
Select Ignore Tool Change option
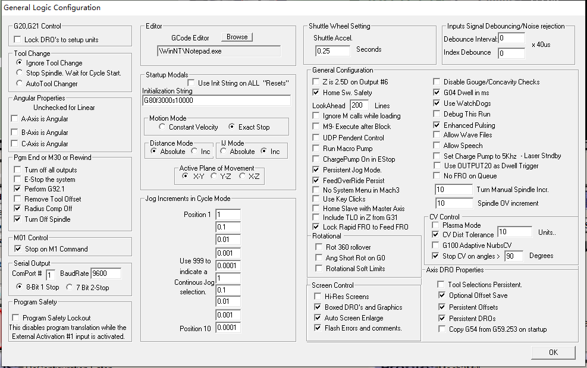[20, 62]
